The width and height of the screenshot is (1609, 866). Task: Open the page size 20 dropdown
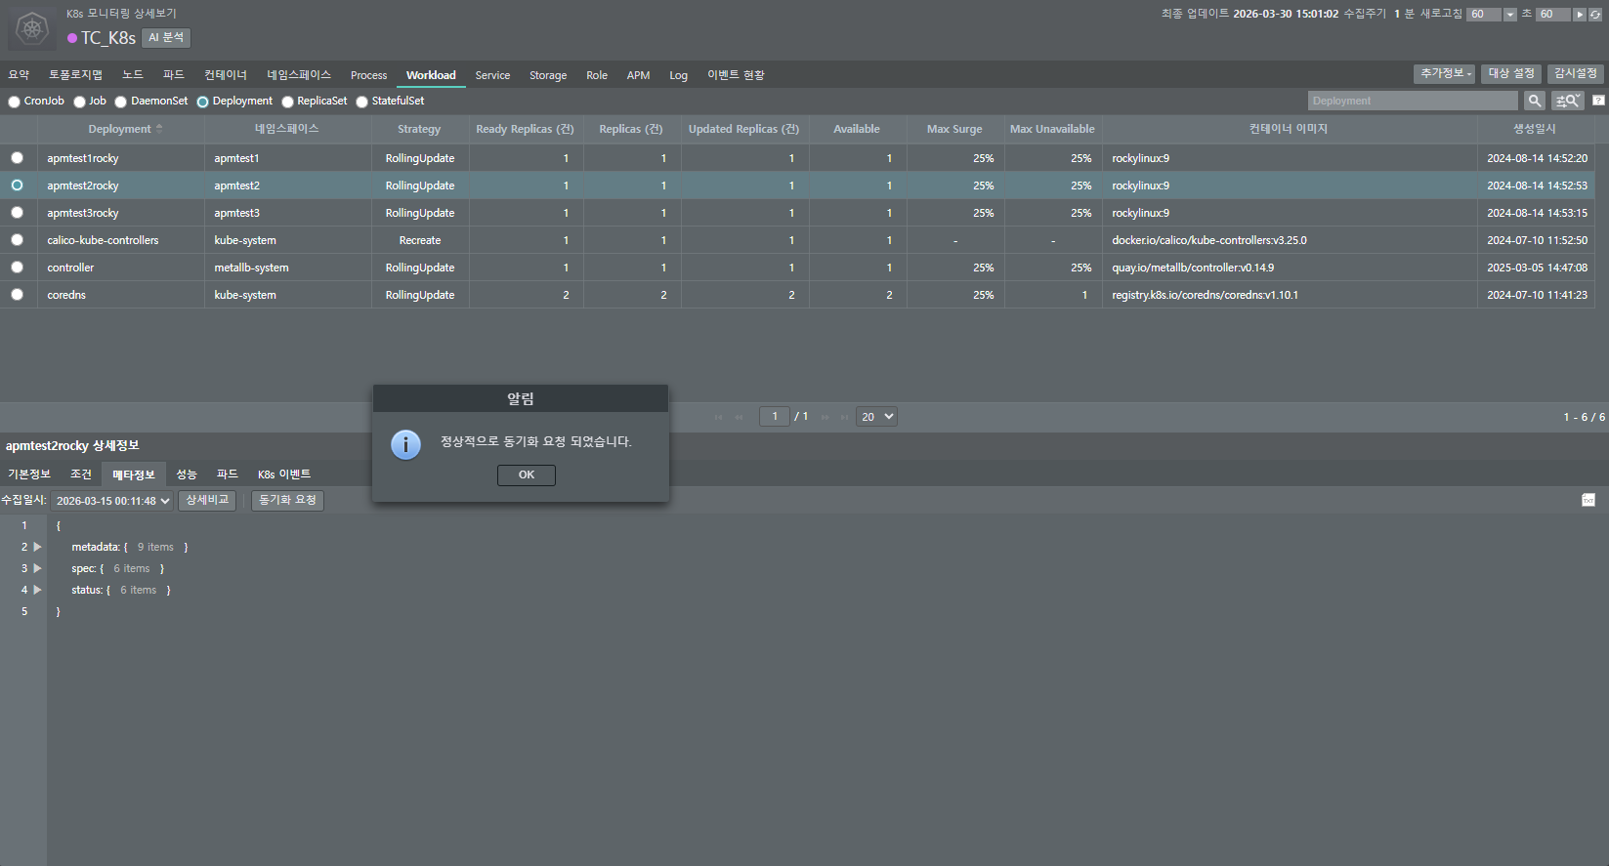click(x=875, y=417)
